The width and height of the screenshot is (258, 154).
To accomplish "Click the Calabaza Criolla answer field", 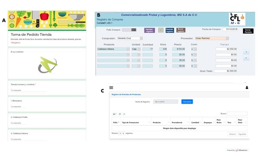I will pos(18,123).
